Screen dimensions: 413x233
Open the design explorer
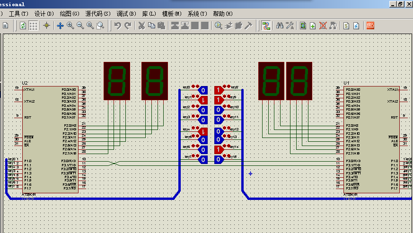pos(303,26)
